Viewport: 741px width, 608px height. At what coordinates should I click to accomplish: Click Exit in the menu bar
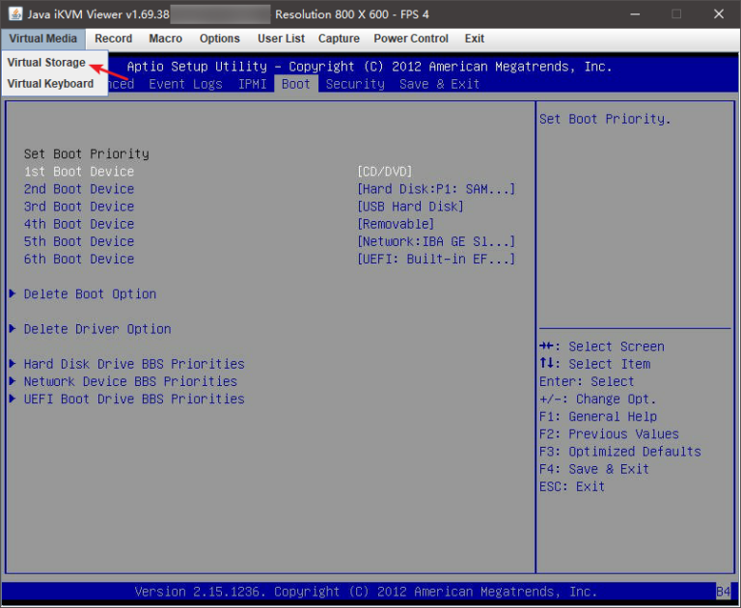pyautogui.click(x=475, y=39)
